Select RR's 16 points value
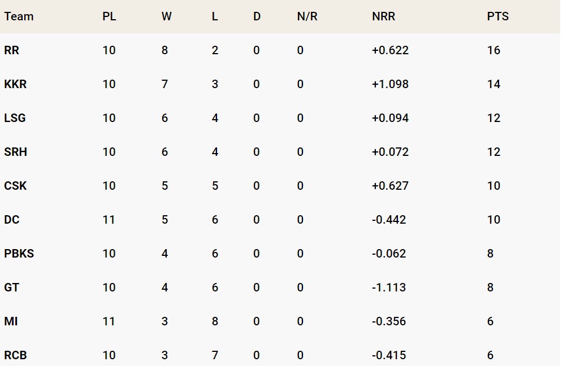Screen dimensions: 563x366 pyautogui.click(x=493, y=50)
